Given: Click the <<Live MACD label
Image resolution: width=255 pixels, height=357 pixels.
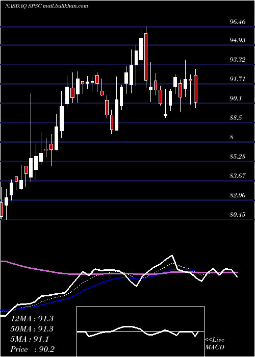Looking at the screenshot, I should (x=215, y=343).
